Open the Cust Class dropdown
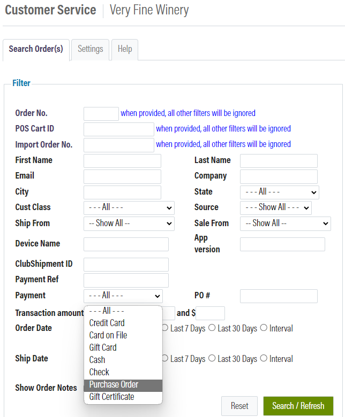The height and width of the screenshot is (417, 345). click(x=129, y=208)
